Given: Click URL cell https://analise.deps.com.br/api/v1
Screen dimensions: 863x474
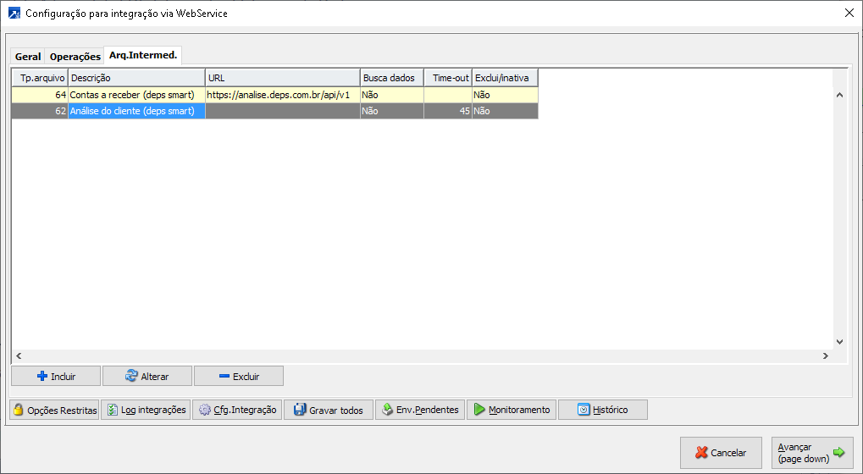Looking at the screenshot, I should [283, 95].
